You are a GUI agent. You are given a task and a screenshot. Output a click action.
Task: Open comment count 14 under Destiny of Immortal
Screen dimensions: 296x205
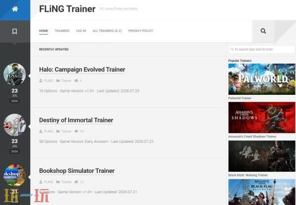[x=81, y=131]
